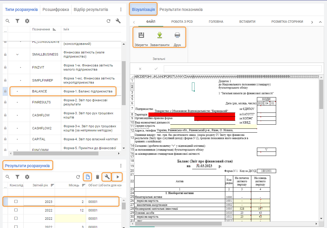Open the ВСТАВИТИ ribbon tab
This screenshot has height=228, width=327.
click(x=247, y=22)
